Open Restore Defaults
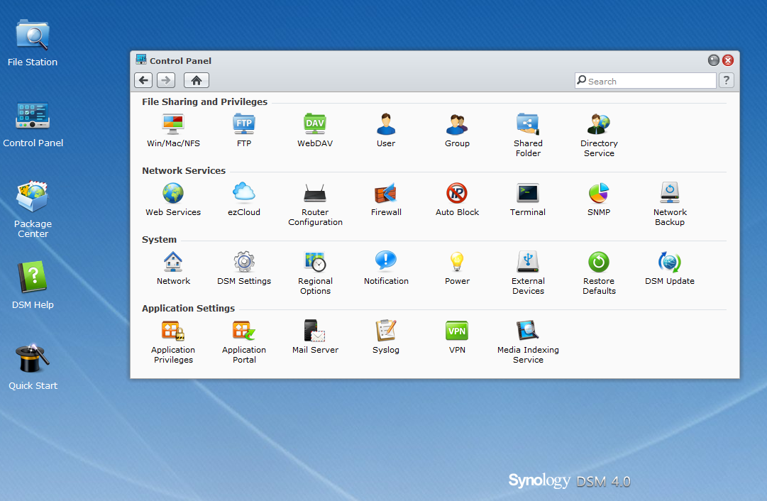This screenshot has width=767, height=501. 599,273
